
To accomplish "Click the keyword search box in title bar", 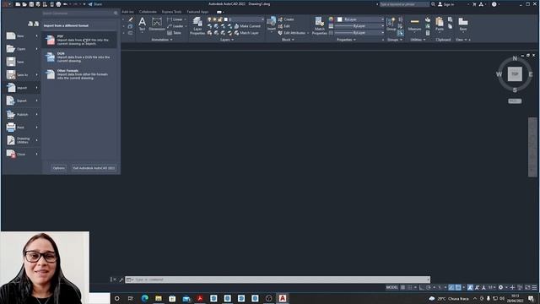I will click(404, 4).
